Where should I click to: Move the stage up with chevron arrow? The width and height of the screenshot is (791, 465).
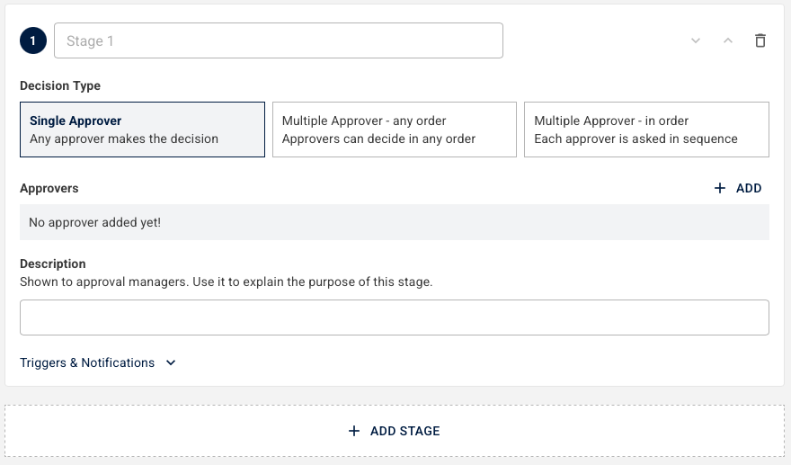coord(728,40)
